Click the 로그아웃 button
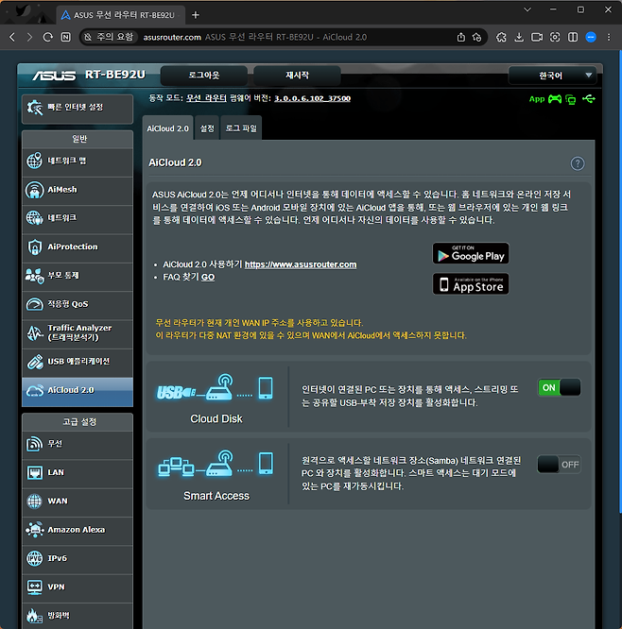 203,76
